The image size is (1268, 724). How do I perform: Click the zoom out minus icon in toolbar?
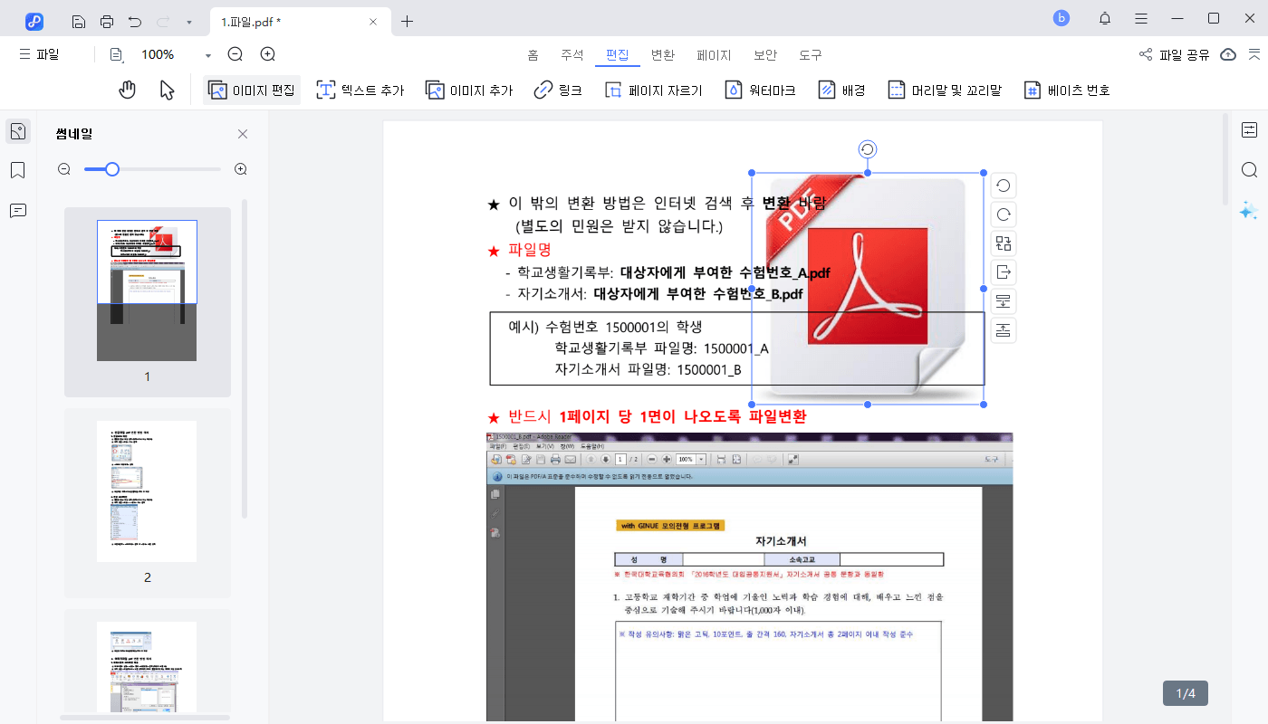point(235,54)
